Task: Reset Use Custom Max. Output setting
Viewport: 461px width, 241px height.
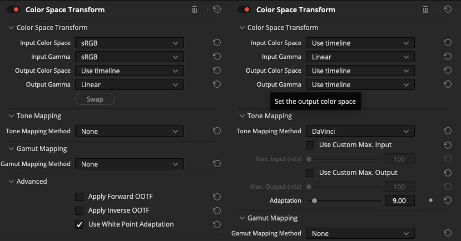Action: click(448, 173)
